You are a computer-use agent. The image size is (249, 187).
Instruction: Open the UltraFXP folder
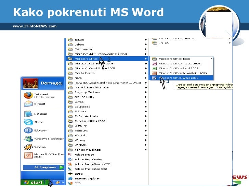(107, 126)
